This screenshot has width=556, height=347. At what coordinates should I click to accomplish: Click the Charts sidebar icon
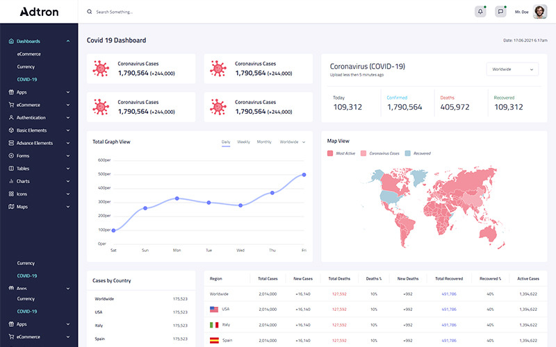coord(11,181)
